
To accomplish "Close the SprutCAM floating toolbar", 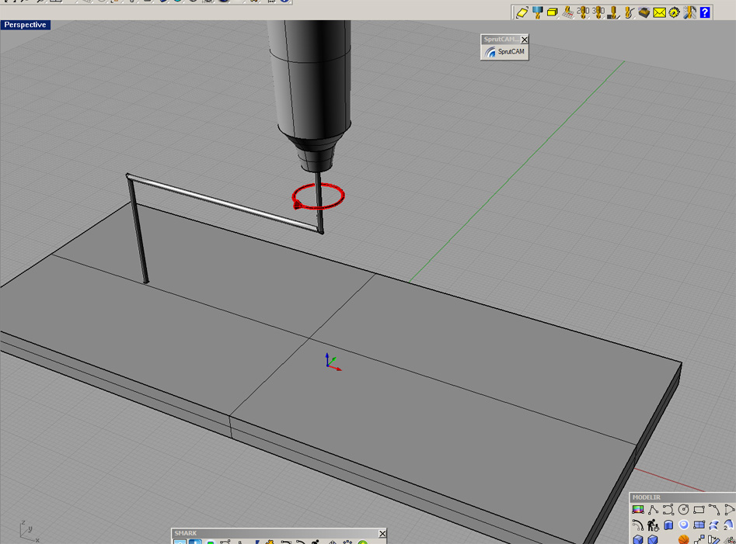I will (524, 40).
